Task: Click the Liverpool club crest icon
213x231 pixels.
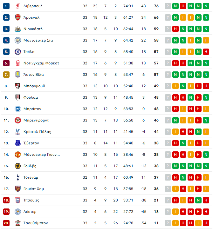Action: pyautogui.click(x=17, y=6)
